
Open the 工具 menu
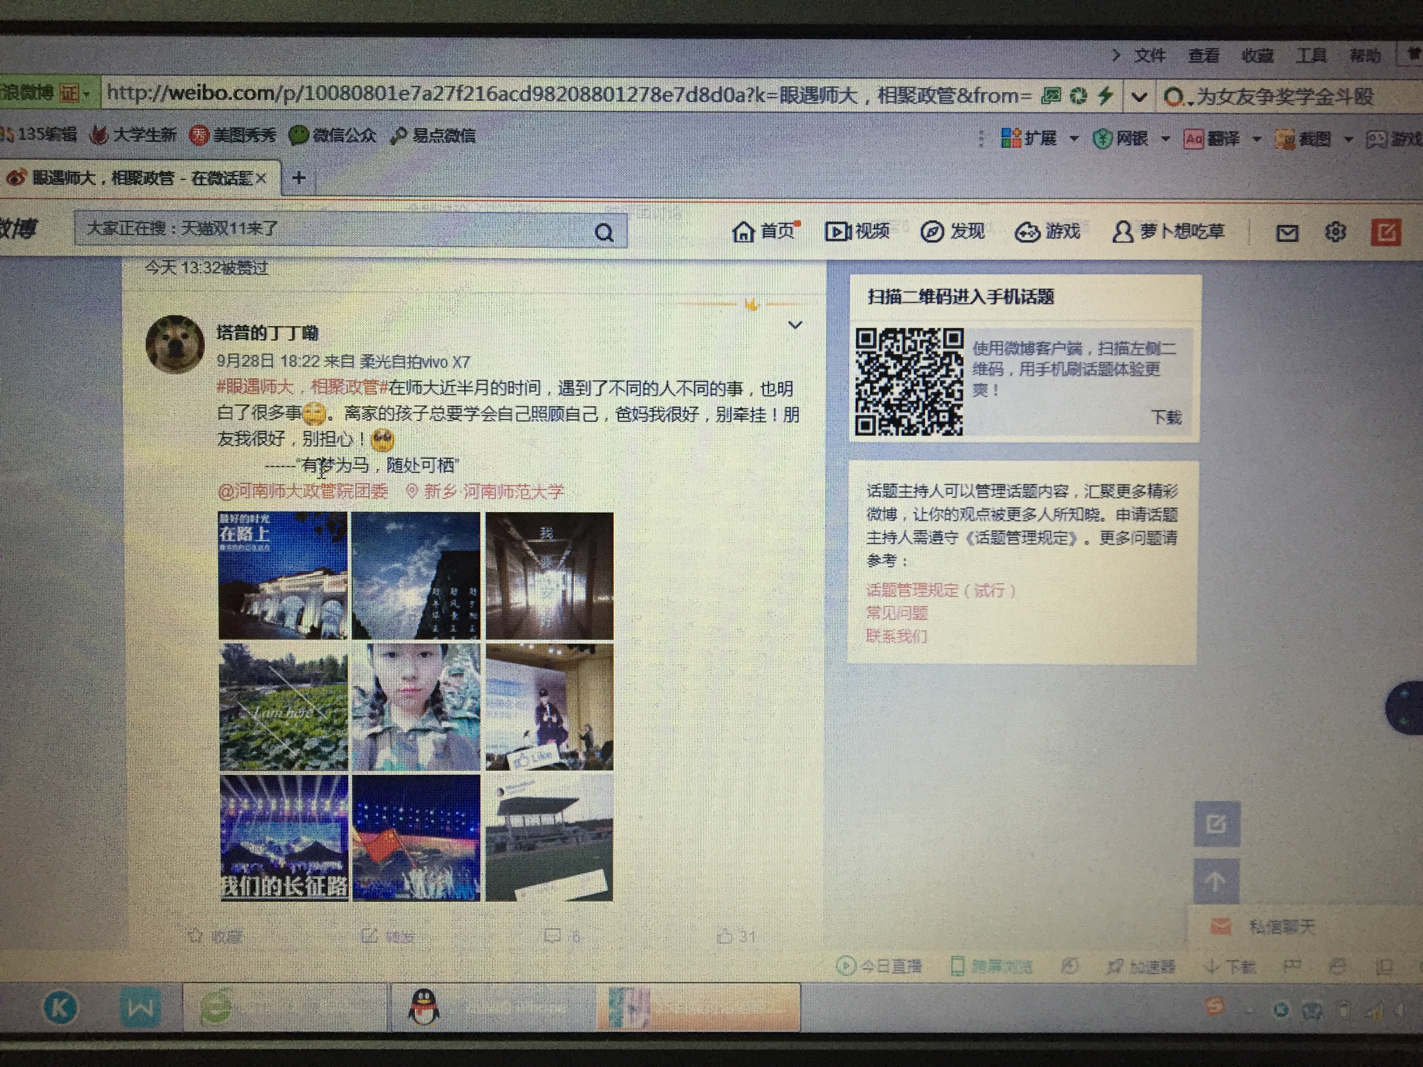point(1311,56)
